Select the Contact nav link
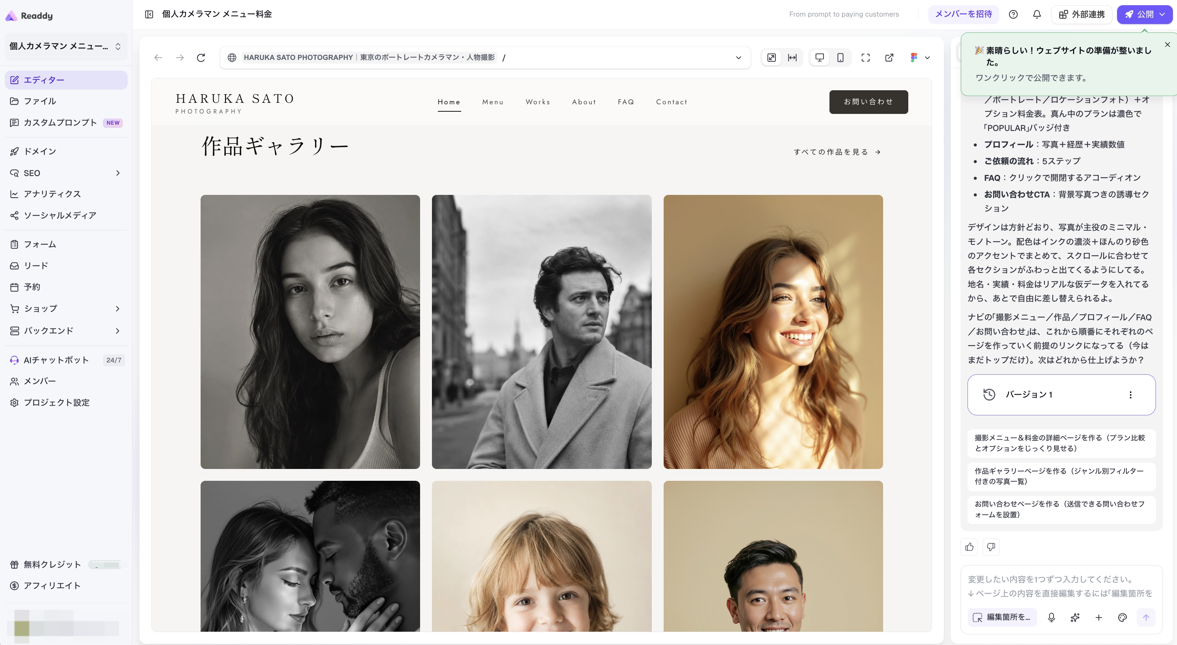Image resolution: width=1177 pixels, height=645 pixels. [671, 102]
